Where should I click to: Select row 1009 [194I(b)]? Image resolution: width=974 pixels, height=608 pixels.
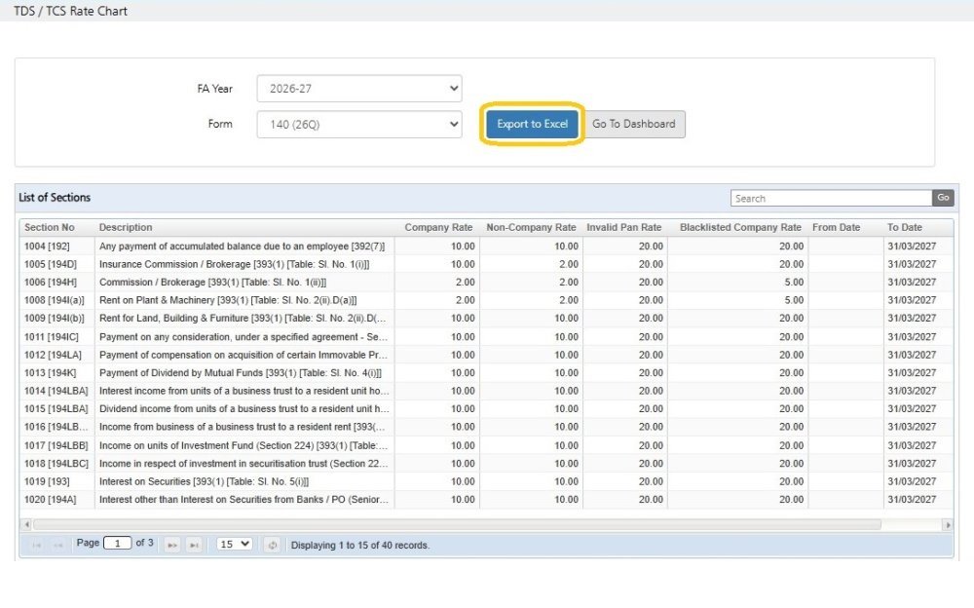486,319
